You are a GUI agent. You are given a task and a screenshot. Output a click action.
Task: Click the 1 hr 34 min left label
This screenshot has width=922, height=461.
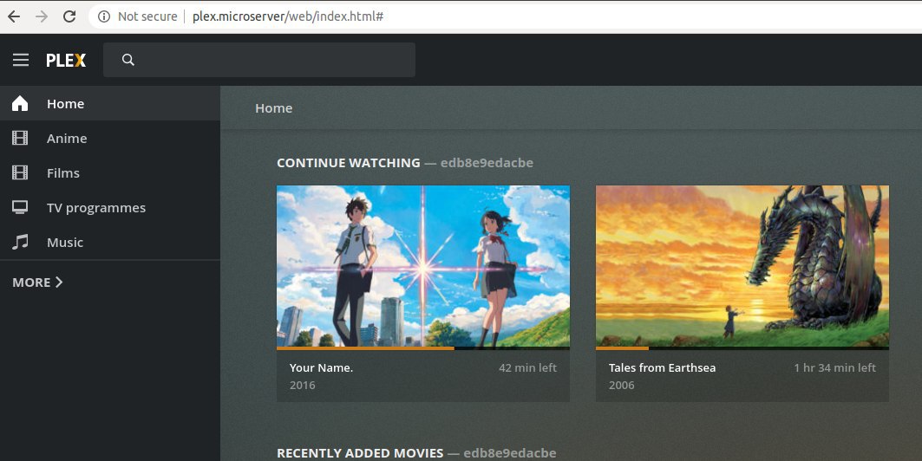pos(835,367)
